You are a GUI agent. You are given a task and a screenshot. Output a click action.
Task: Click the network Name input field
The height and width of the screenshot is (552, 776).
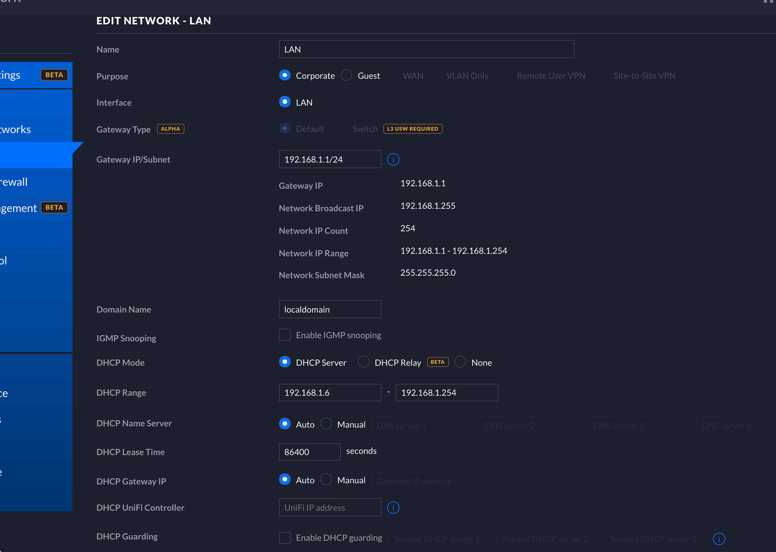[x=426, y=49]
